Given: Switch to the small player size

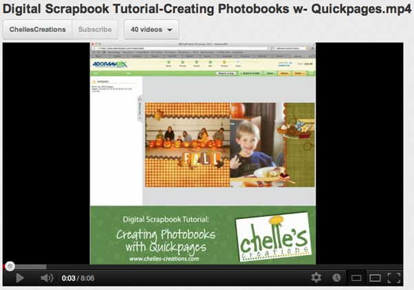Looking at the screenshot, I should tap(356, 278).
